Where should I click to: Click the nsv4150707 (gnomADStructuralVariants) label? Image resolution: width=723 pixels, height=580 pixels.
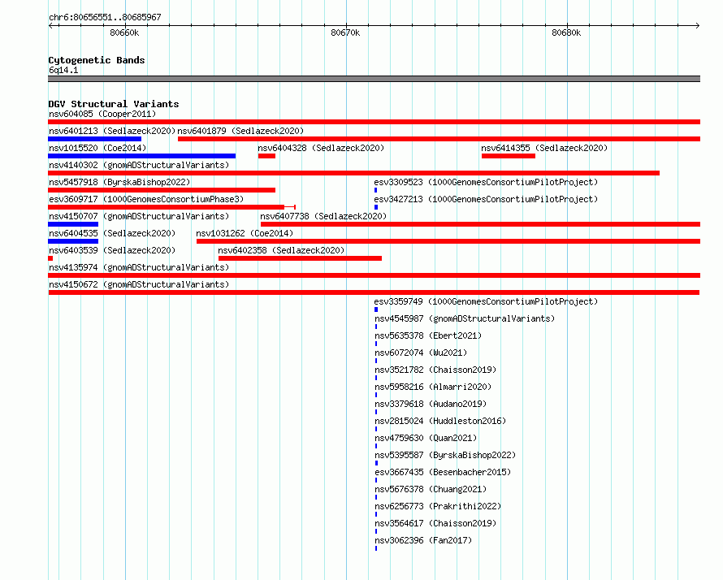point(139,216)
